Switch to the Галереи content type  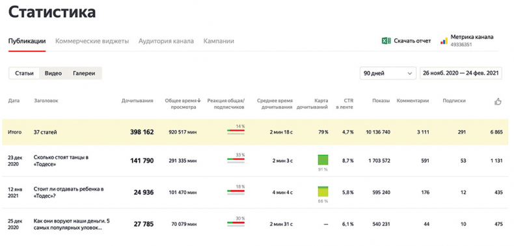coord(84,73)
